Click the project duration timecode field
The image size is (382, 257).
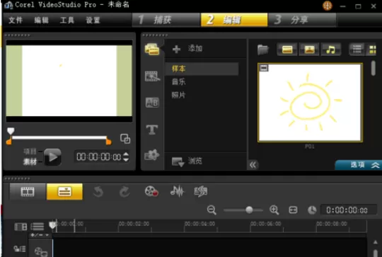(348, 210)
